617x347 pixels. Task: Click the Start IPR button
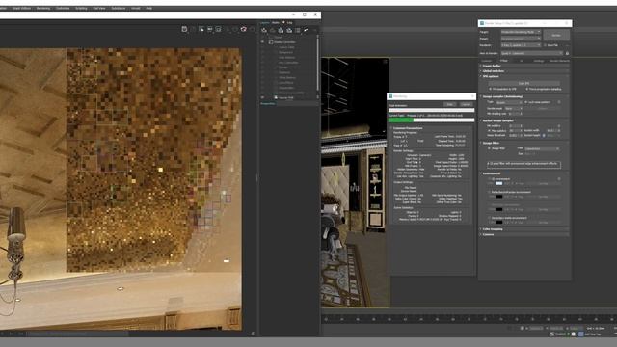[524, 84]
